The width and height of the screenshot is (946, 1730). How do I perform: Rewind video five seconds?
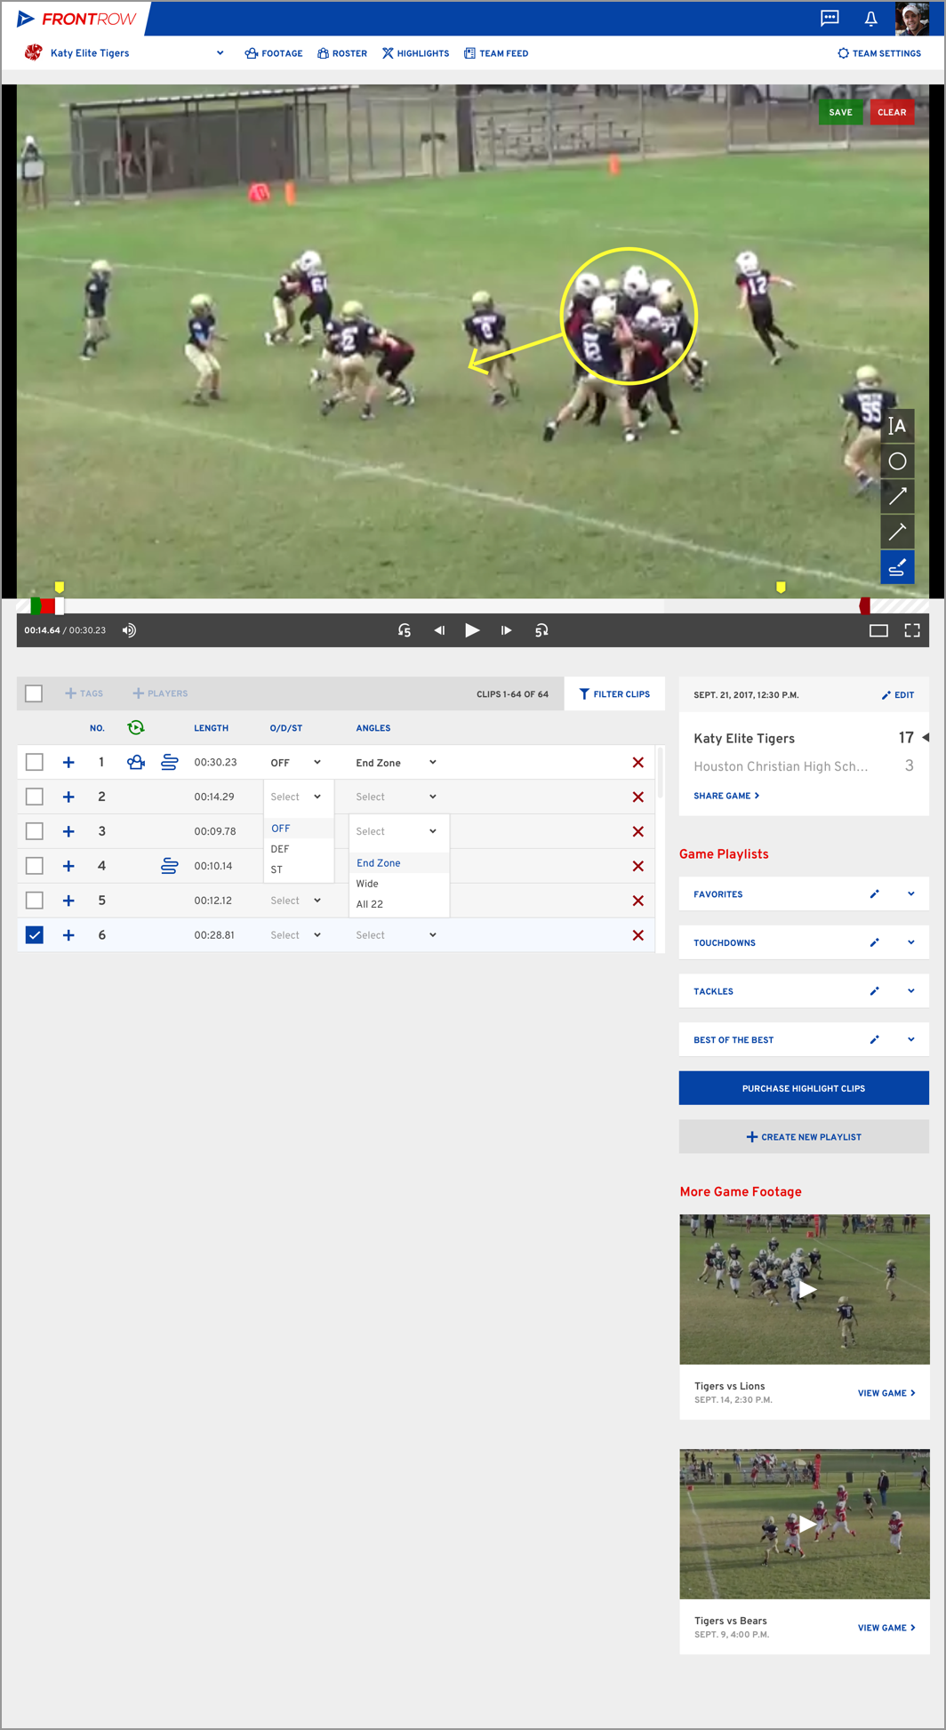point(405,630)
